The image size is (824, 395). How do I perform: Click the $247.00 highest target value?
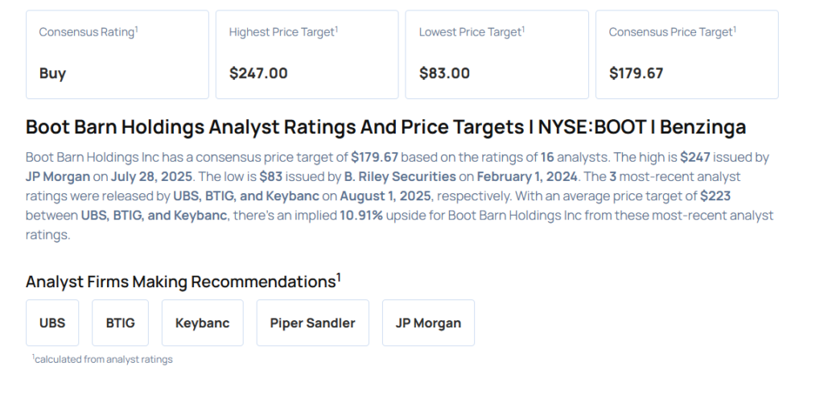coord(258,73)
